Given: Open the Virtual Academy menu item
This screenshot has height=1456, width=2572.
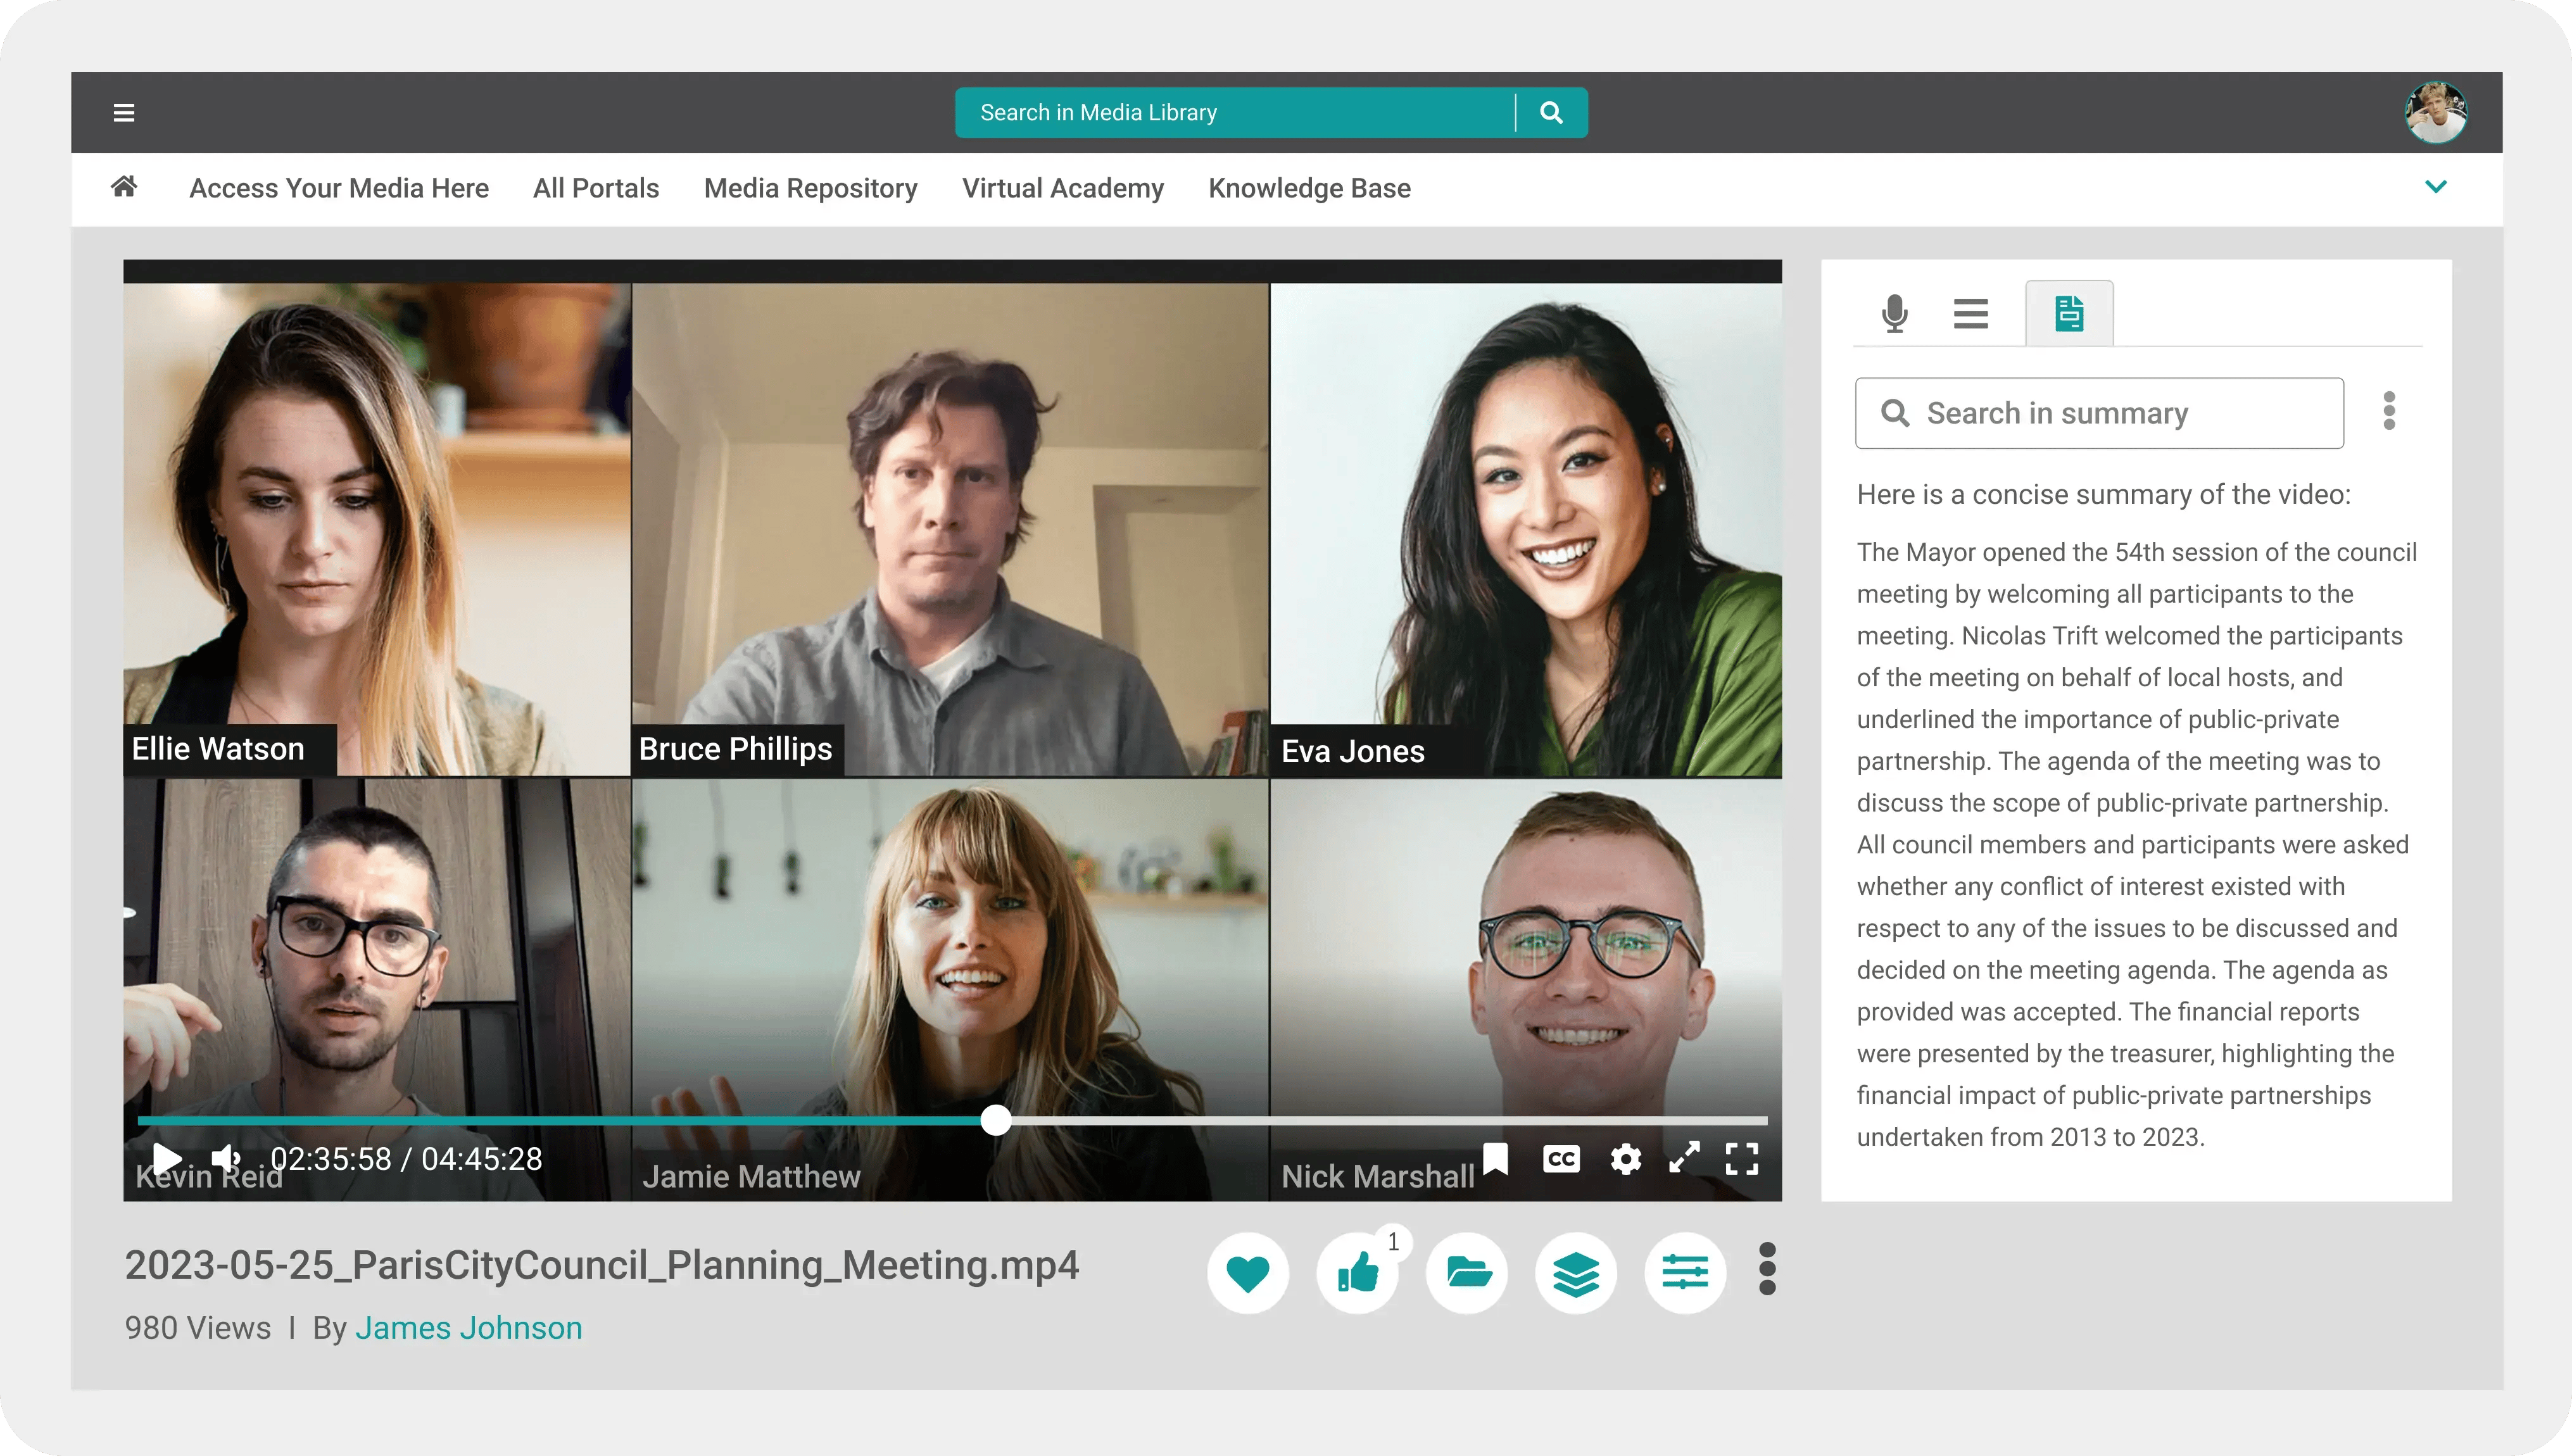Looking at the screenshot, I should point(1063,188).
